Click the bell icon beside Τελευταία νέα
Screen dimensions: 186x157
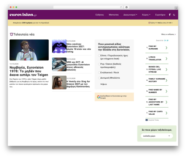click(12, 34)
